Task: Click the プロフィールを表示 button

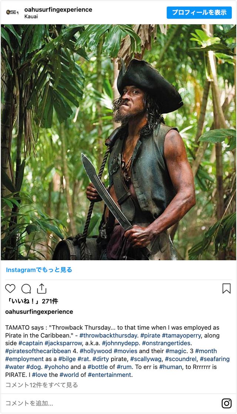Action: 199,12
